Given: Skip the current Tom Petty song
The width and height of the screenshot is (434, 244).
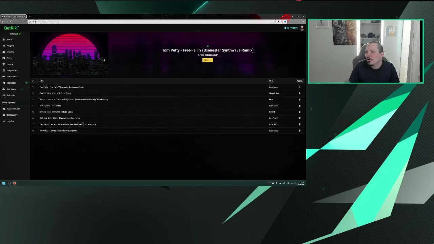Looking at the screenshot, I should click(299, 87).
